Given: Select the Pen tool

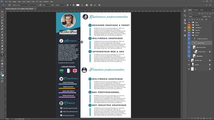Looking at the screenshot, I should click(x=2, y=52).
